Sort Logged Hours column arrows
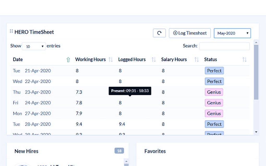This screenshot has height=166, width=266. pos(154,60)
